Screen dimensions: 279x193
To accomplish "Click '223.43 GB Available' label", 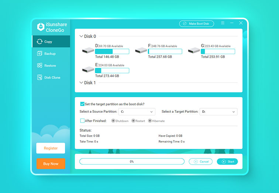I will 218,46.
